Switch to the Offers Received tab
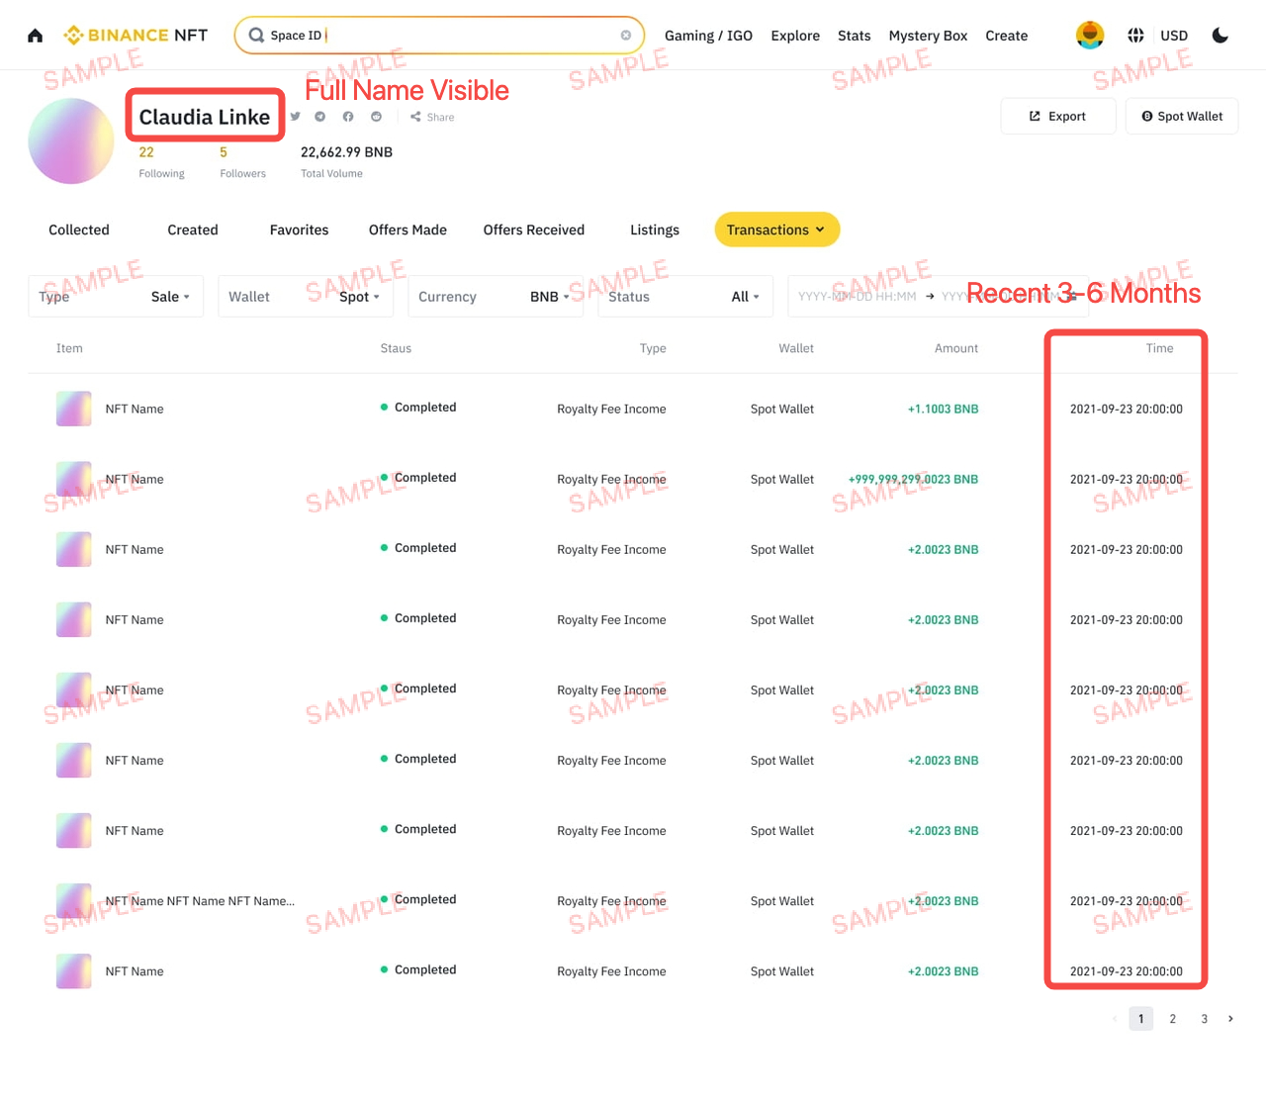Screen dimensions: 1266x1103 [534, 230]
